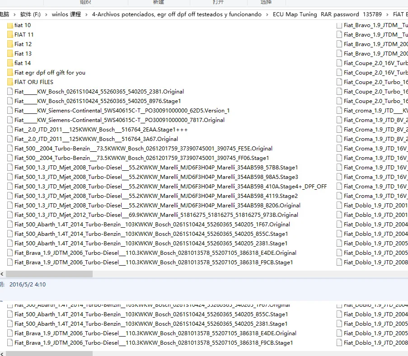Select the FIAT 11 folder icon
408x356 pixels.
tap(10, 35)
